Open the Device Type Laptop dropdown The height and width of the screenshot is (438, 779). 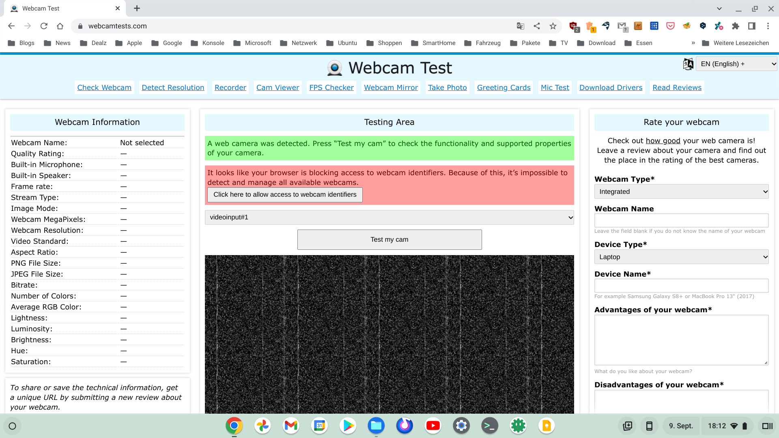click(681, 257)
